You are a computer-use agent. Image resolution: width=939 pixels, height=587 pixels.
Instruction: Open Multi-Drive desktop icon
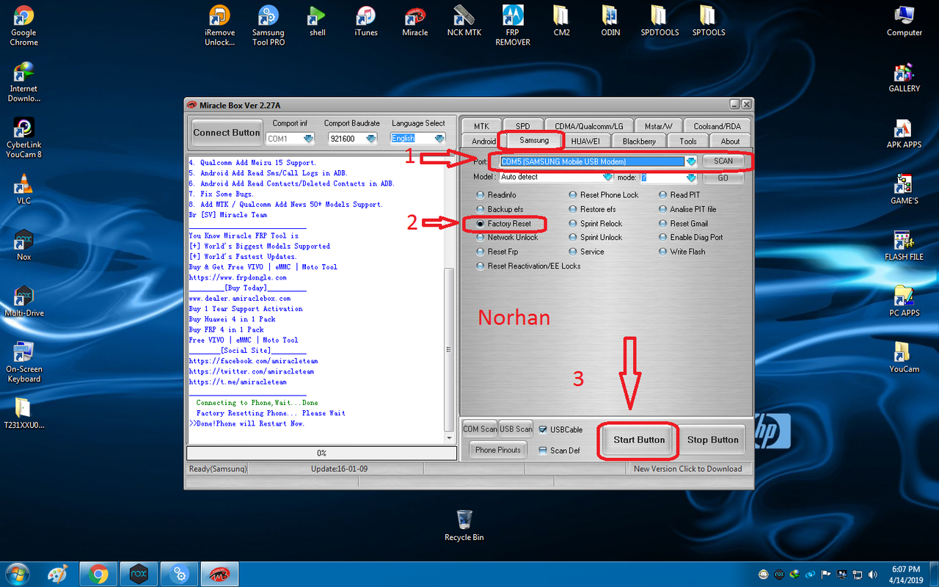(x=23, y=301)
